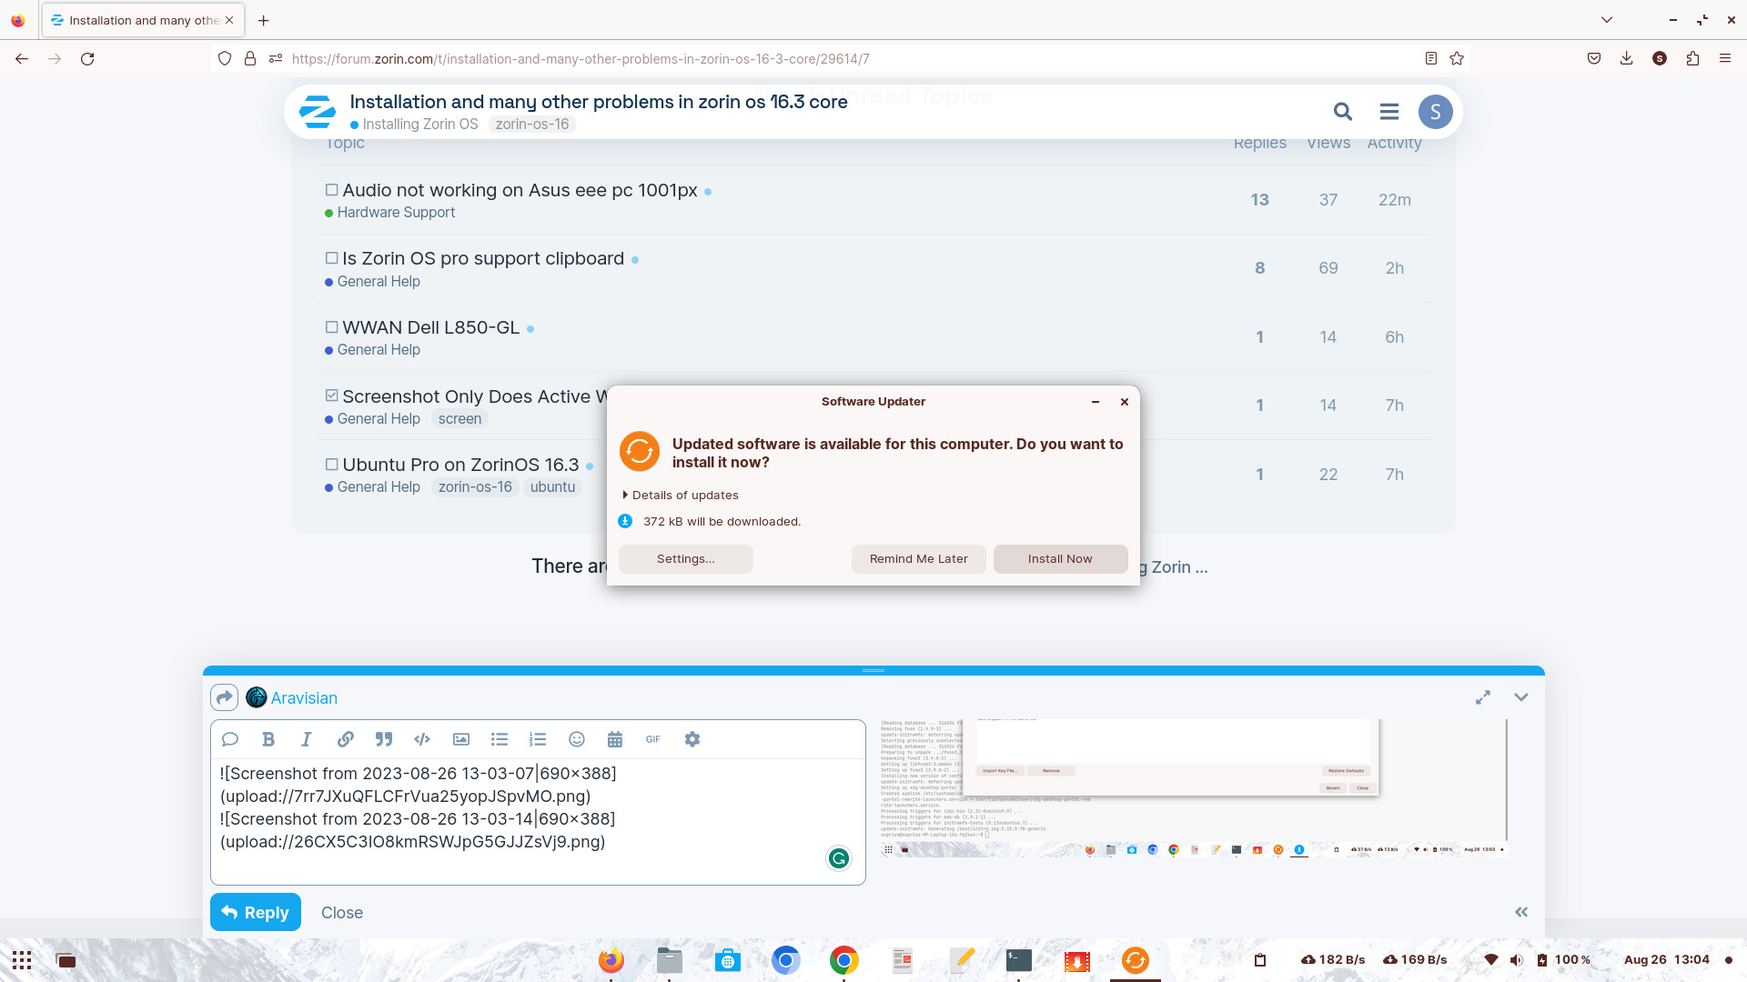Open Software Updater Settings

pos(685,559)
